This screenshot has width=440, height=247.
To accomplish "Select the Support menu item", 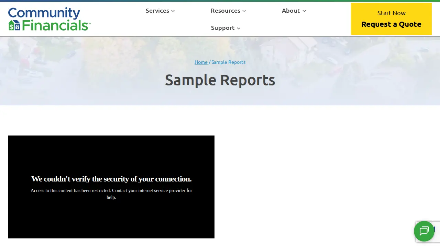I will point(223,28).
